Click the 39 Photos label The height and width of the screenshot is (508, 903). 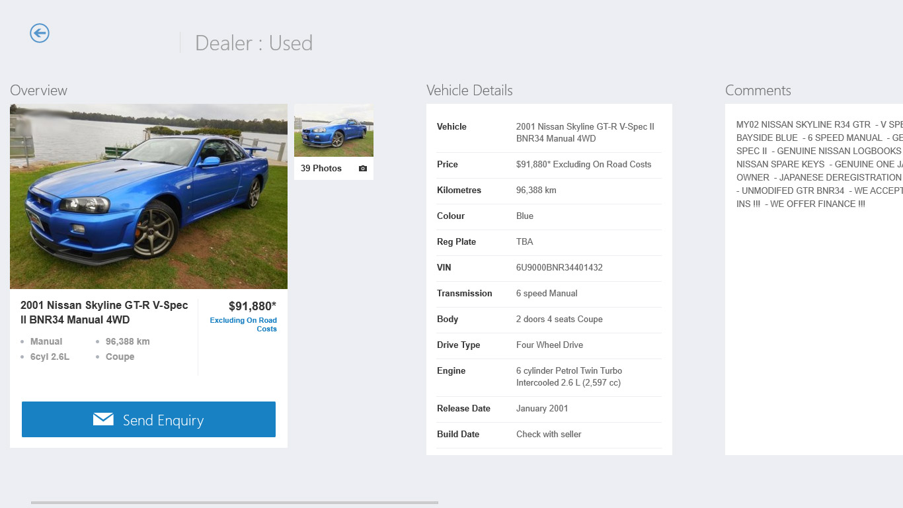tap(321, 169)
